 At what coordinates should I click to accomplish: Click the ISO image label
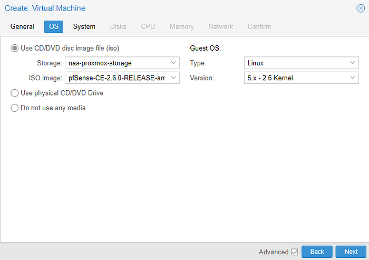[45, 78]
